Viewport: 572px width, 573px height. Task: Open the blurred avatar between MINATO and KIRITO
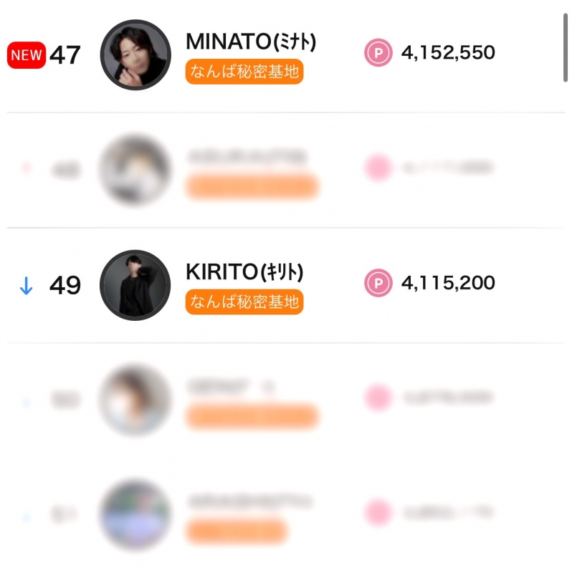click(135, 170)
